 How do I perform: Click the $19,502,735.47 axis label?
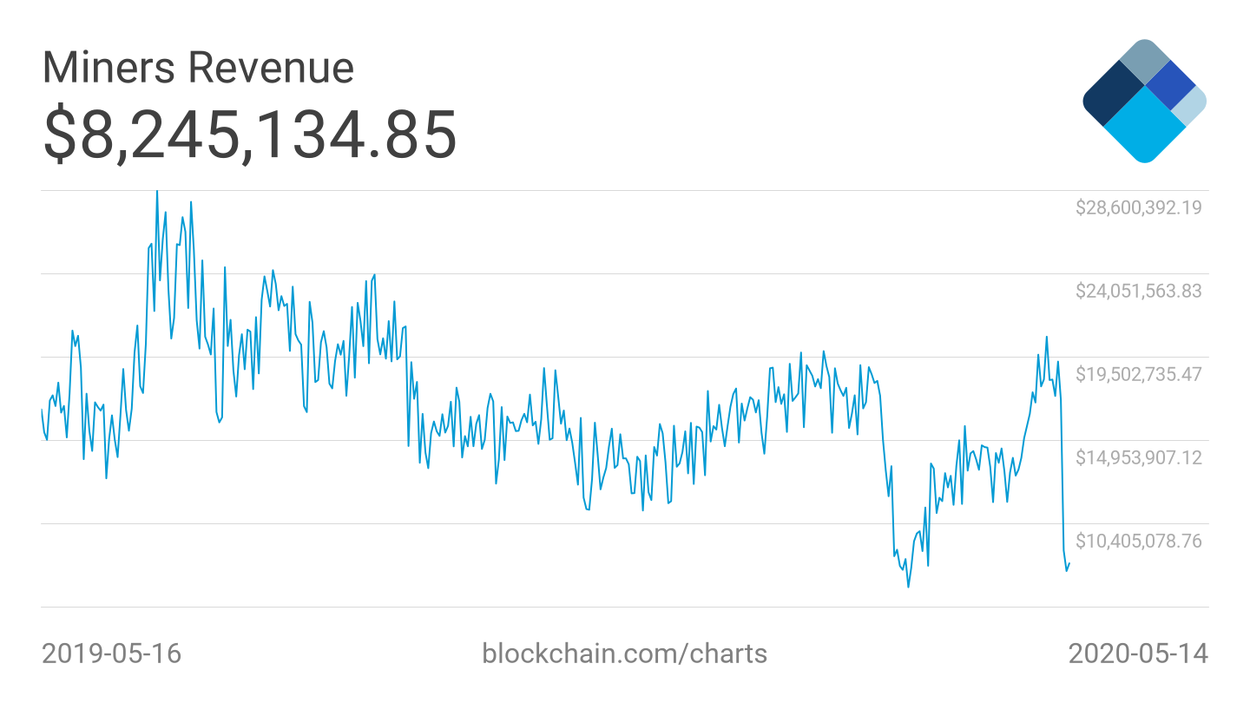point(1139,374)
